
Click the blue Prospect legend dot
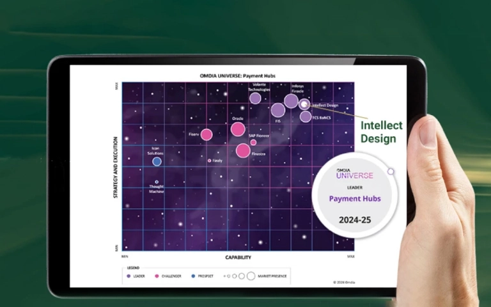click(193, 276)
